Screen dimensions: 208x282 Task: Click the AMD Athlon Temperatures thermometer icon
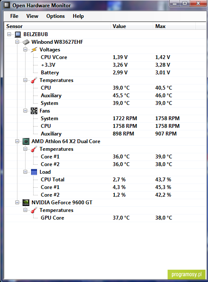pos(34,149)
